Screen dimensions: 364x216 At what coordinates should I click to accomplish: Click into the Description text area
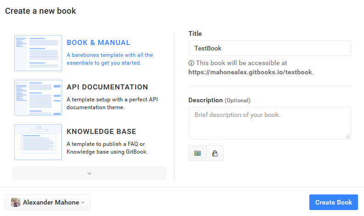(x=269, y=123)
